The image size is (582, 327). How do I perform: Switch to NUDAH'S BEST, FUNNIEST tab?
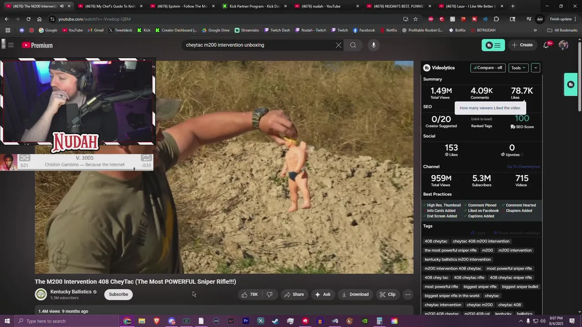tap(399, 6)
